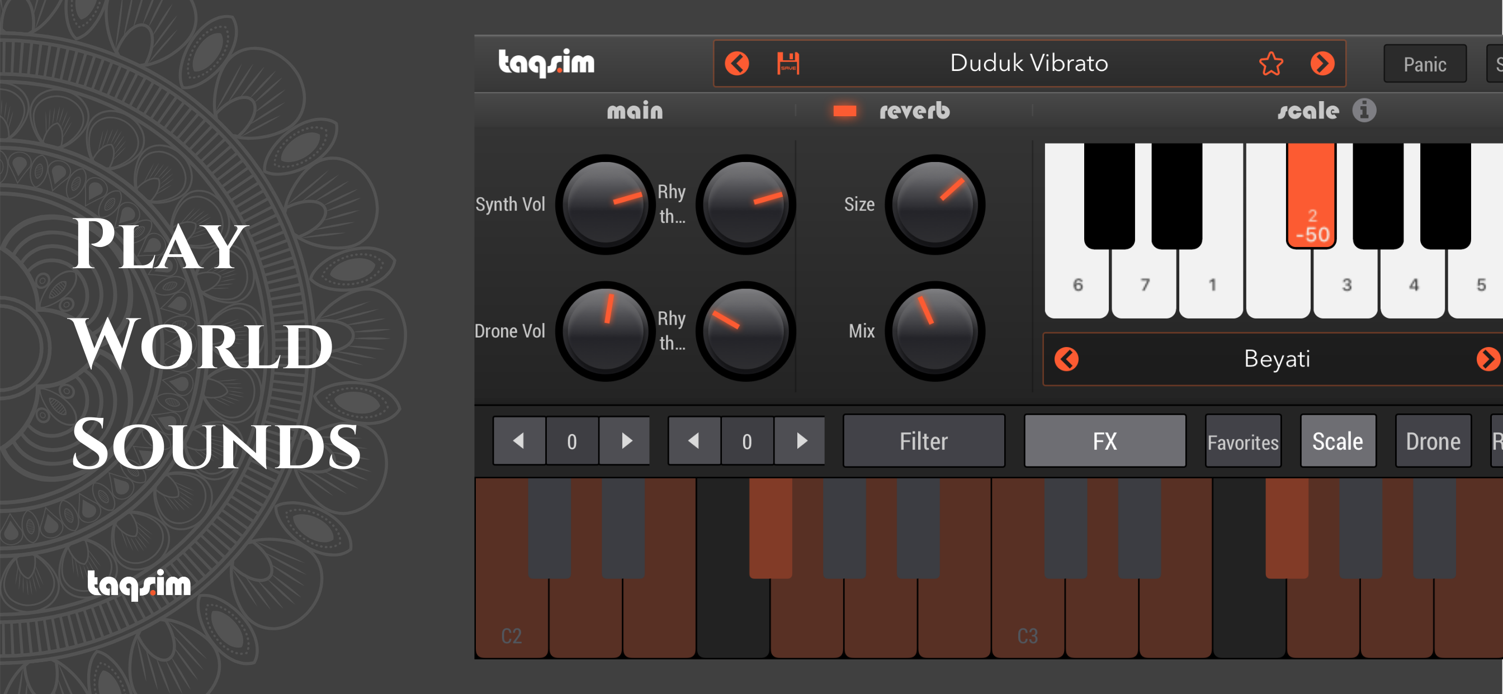The height and width of the screenshot is (694, 1503).
Task: Click the Duduk Vibrato preset name
Action: tap(1029, 63)
